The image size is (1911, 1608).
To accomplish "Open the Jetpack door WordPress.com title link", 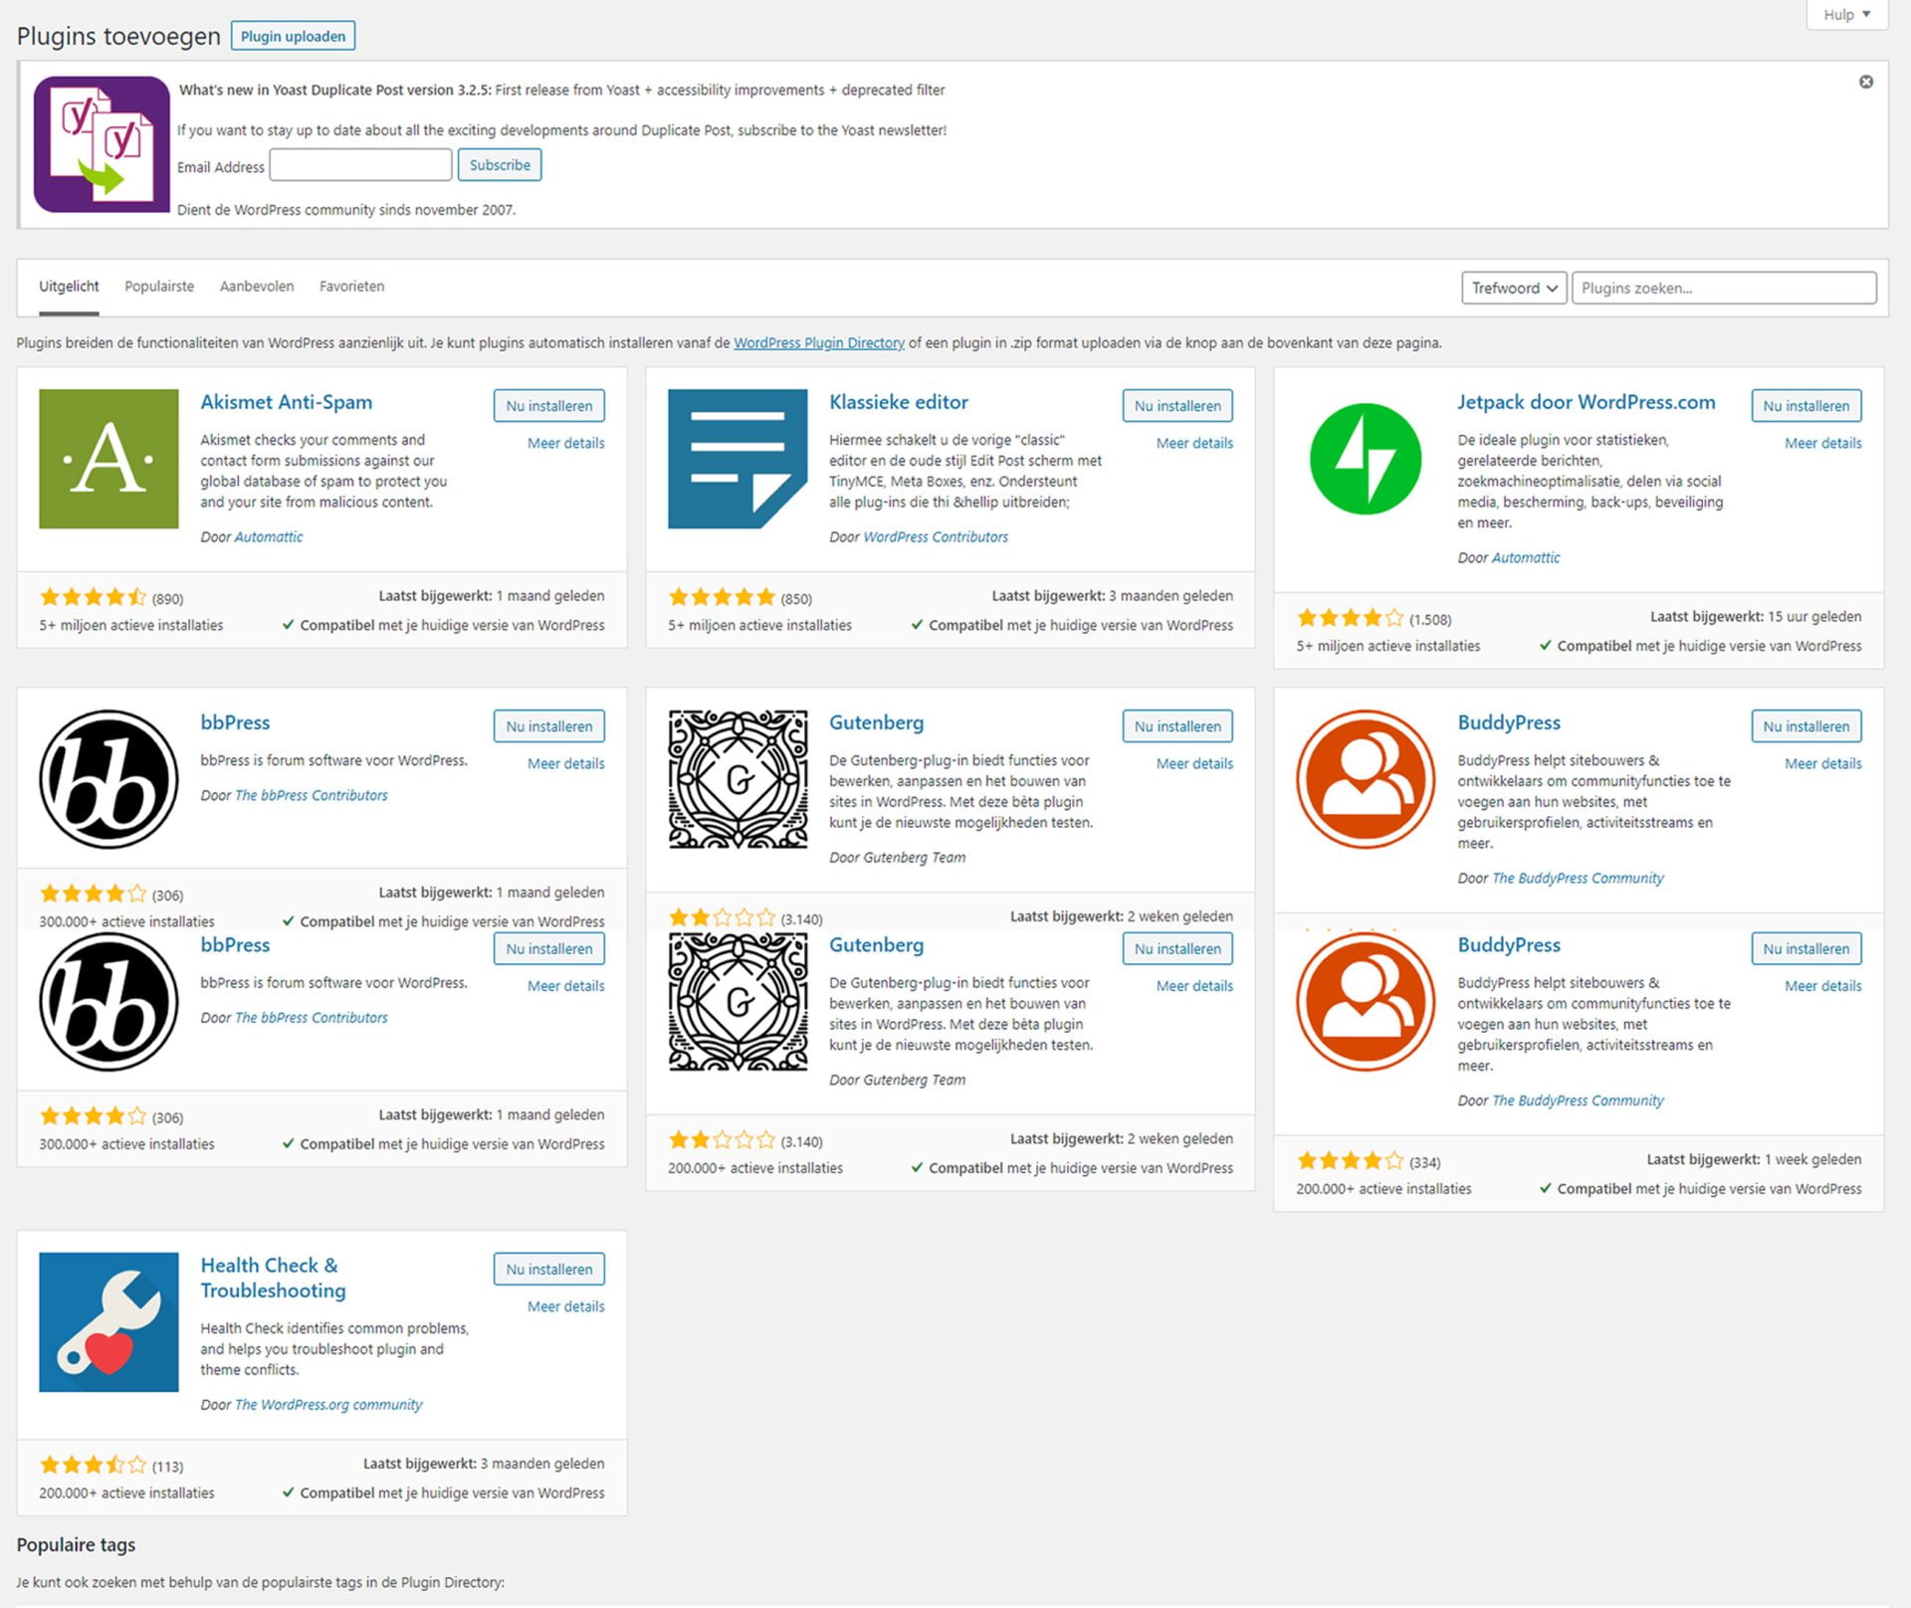I will (x=1587, y=402).
